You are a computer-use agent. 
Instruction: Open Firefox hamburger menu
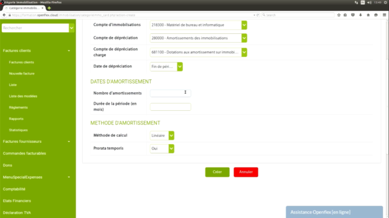click(384, 15)
